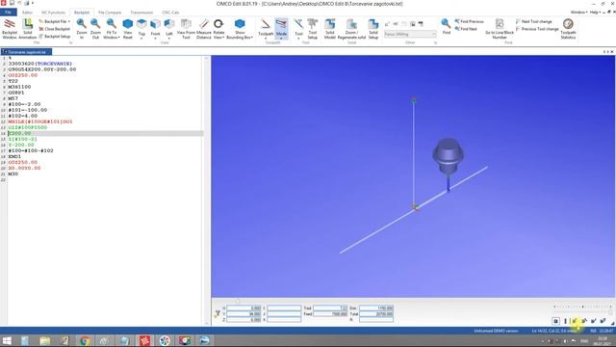Image resolution: width=616 pixels, height=347 pixels.
Task: Click the backplot position slider handle
Action: [238, 302]
